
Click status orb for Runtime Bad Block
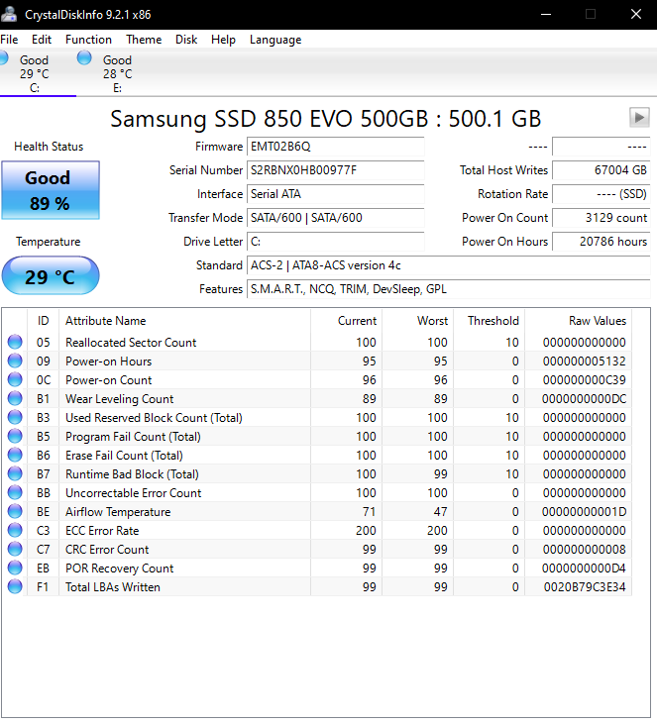coord(15,473)
